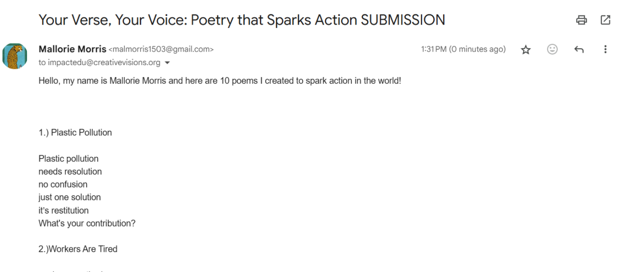The height and width of the screenshot is (272, 617).
Task: Click the poem line "just one solution"
Action: point(70,197)
